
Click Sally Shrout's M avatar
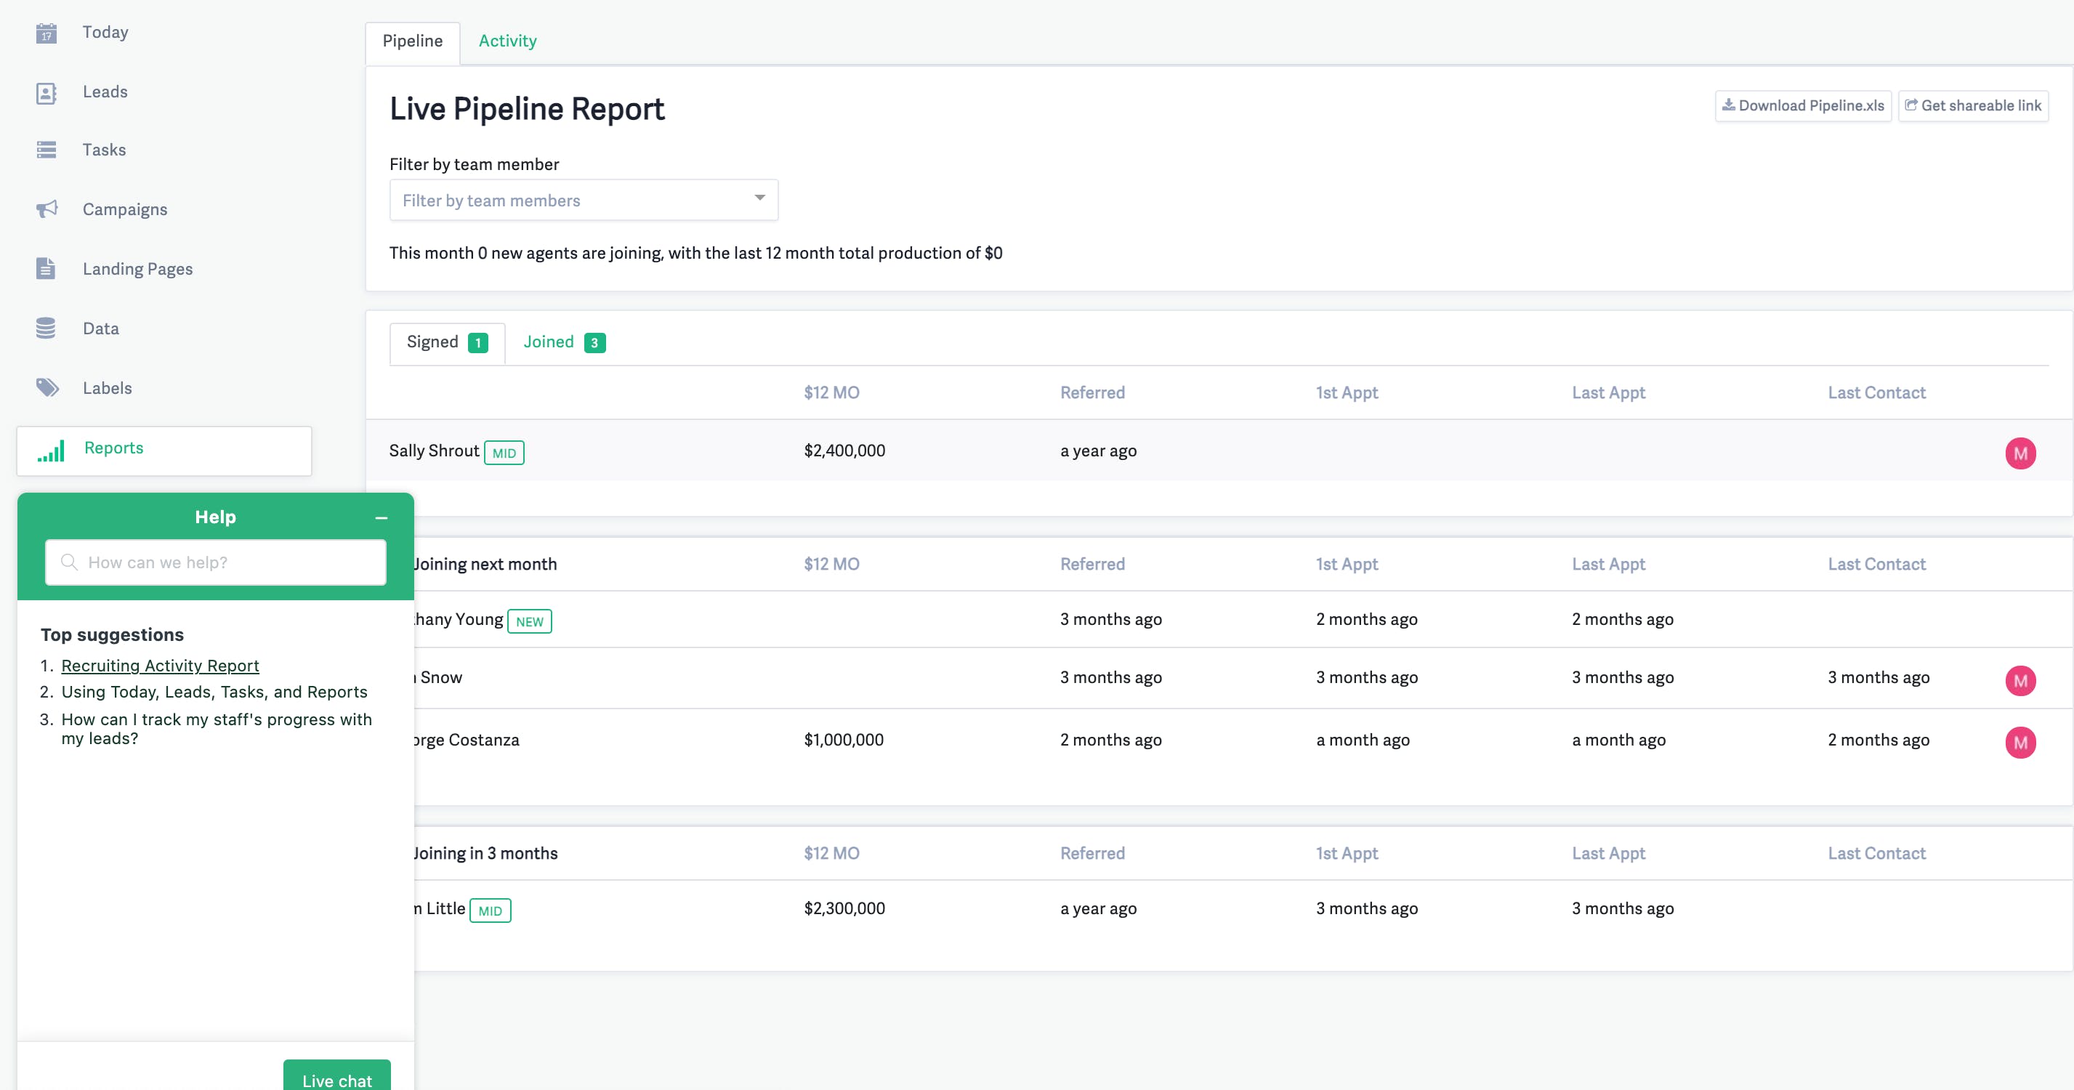click(2020, 453)
